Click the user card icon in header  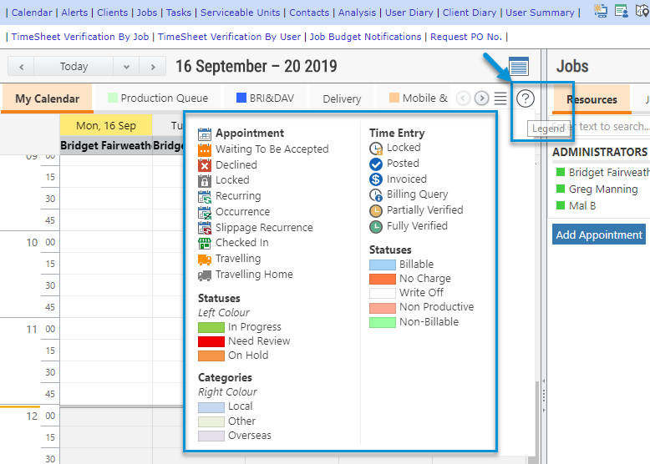tap(622, 11)
